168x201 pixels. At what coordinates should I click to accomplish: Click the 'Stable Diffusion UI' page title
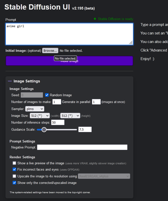tap(37, 7)
